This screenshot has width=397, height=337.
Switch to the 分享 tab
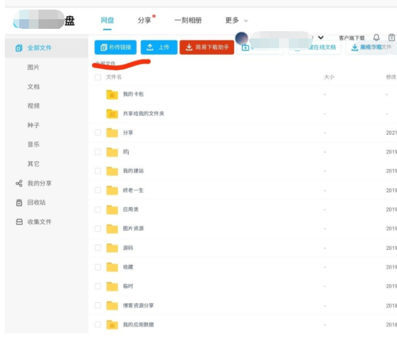coord(144,20)
